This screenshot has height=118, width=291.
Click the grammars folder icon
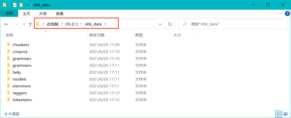(8, 58)
